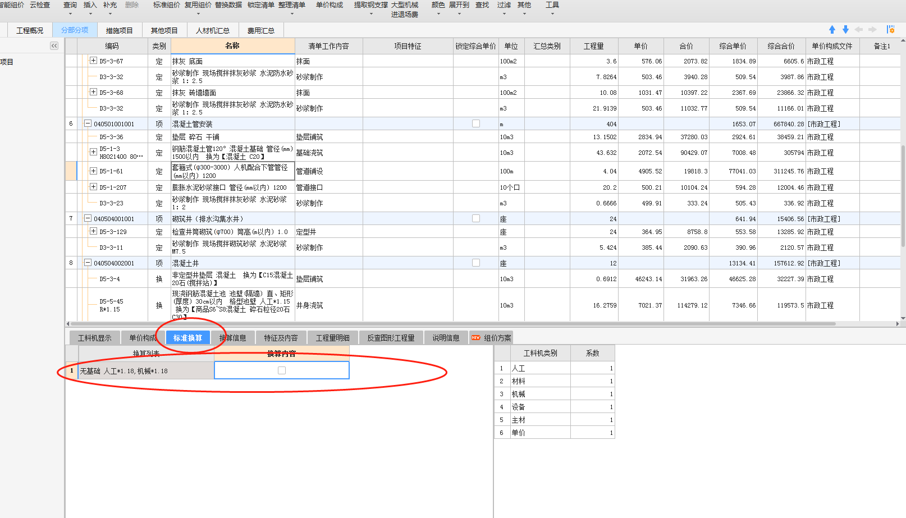Select the 分部分项 tab
Screen dimensions: 906x518
75,30
